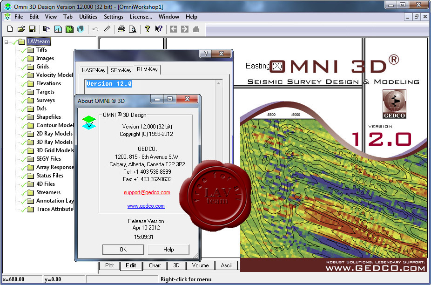Select the Annotation Layers tree item
Screen dimensions: 431x285
click(x=55, y=201)
